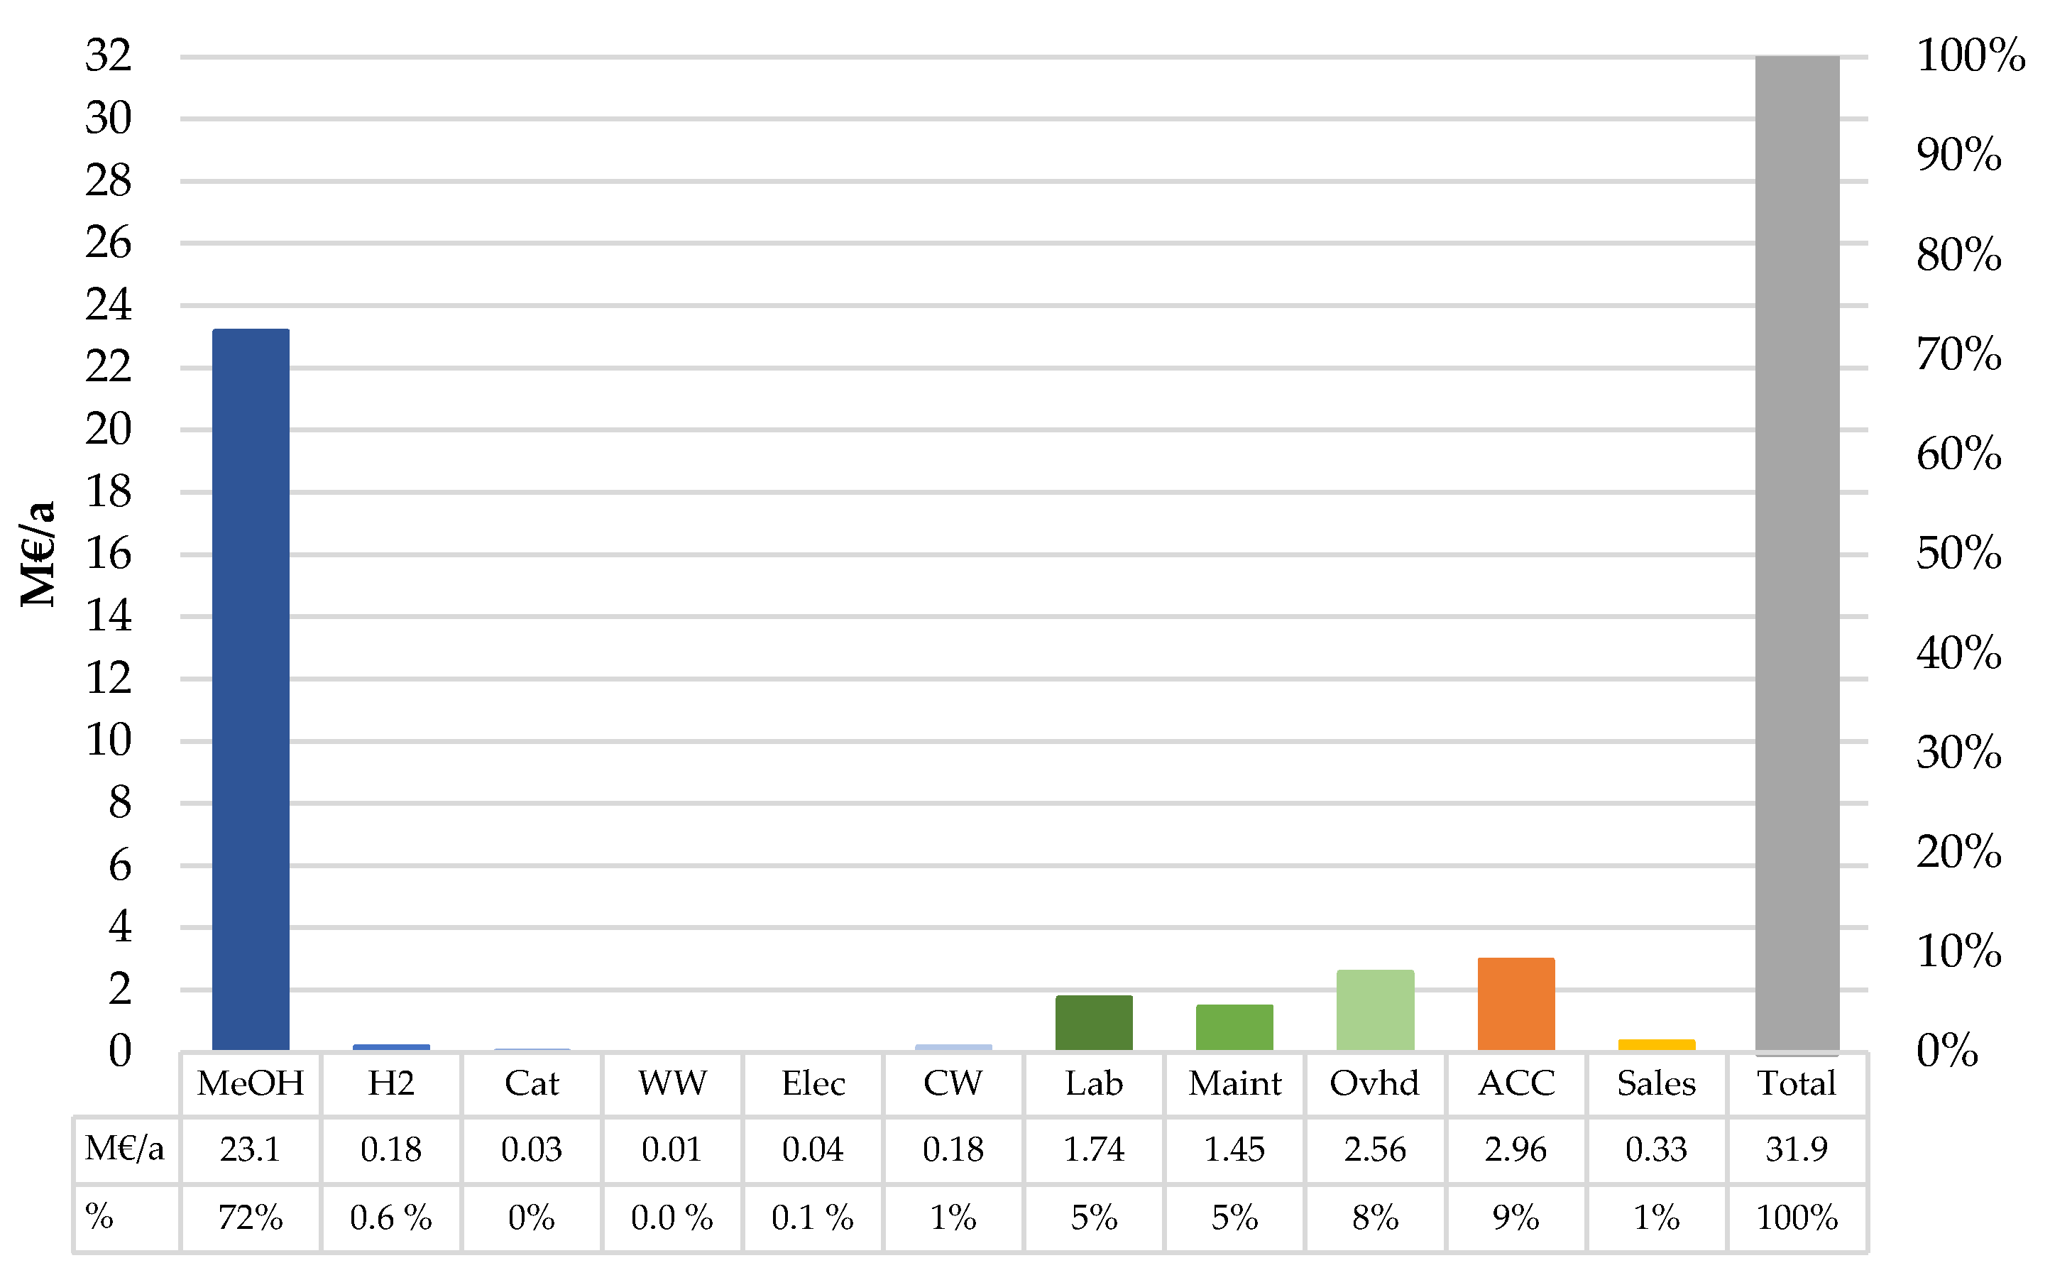Click the medium green Maint bar

click(x=1234, y=1027)
